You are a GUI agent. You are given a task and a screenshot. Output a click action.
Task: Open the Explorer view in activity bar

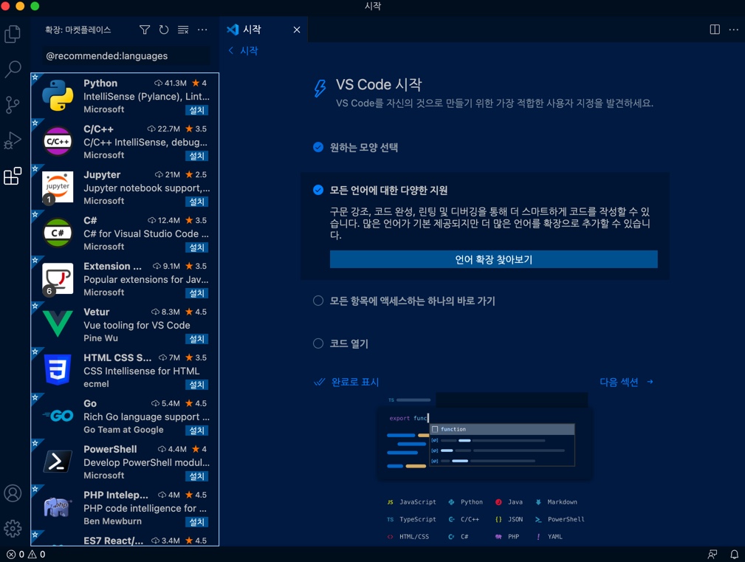pos(13,34)
